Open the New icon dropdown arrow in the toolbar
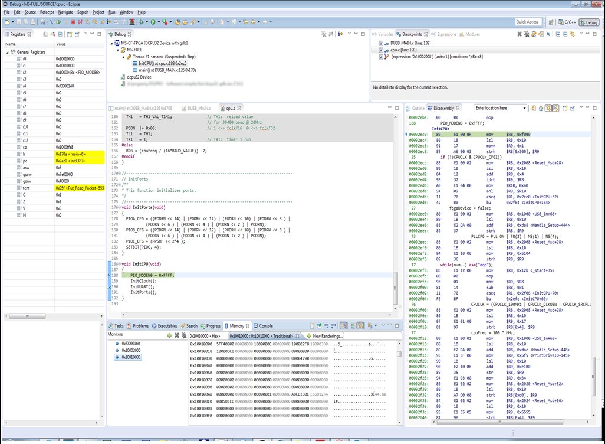This screenshot has width=605, height=444. [13, 22]
